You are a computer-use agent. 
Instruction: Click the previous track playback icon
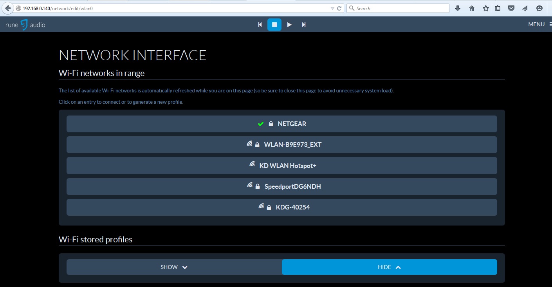click(x=260, y=25)
